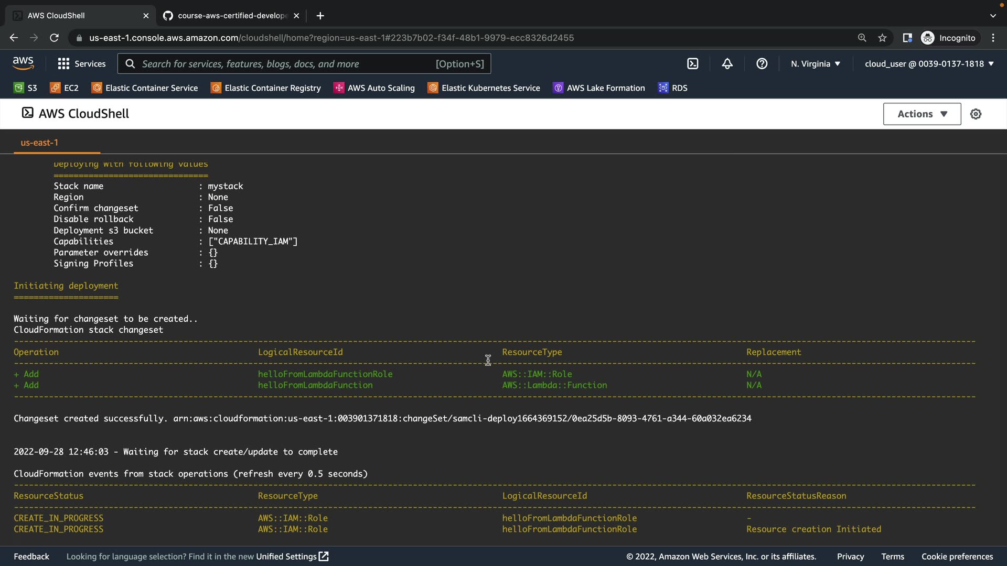Viewport: 1007px width, 566px height.
Task: Click the AWS logo home icon
Action: point(23,63)
